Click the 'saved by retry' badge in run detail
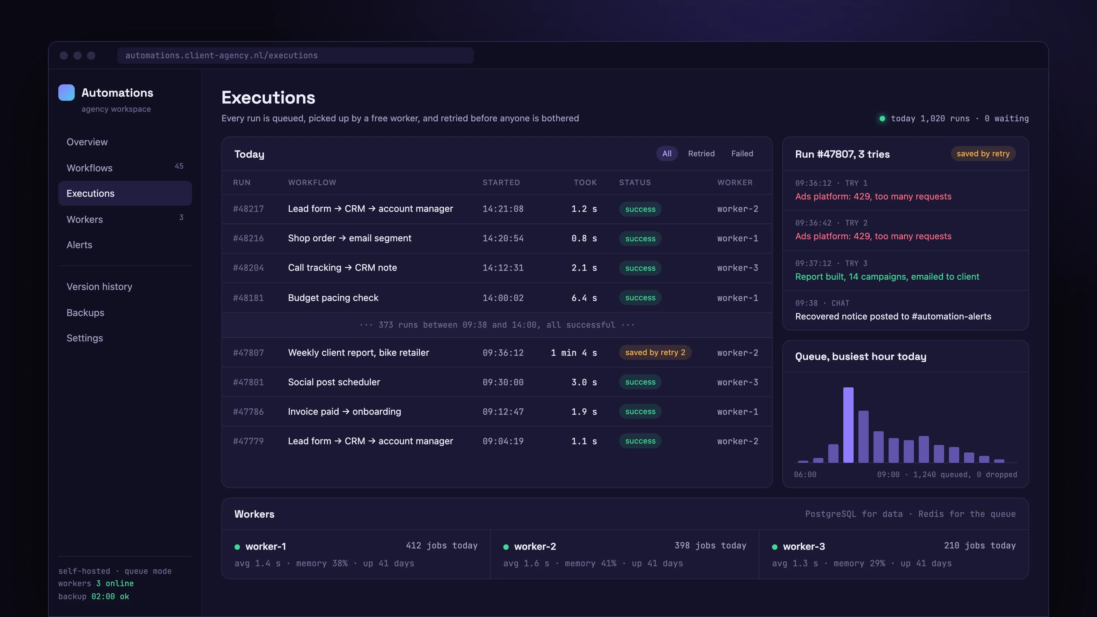This screenshot has height=617, width=1097. click(x=983, y=153)
